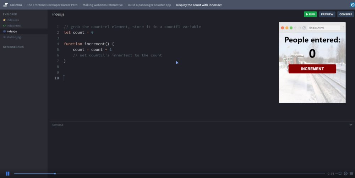The height and width of the screenshot is (178, 355).
Task: Click the index.css hash file icon
Action: (4, 20)
